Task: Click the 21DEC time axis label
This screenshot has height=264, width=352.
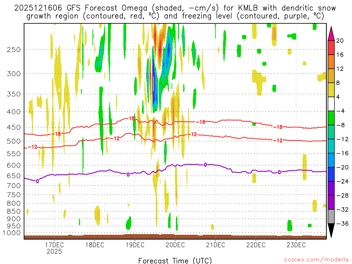Action: [x=216, y=245]
